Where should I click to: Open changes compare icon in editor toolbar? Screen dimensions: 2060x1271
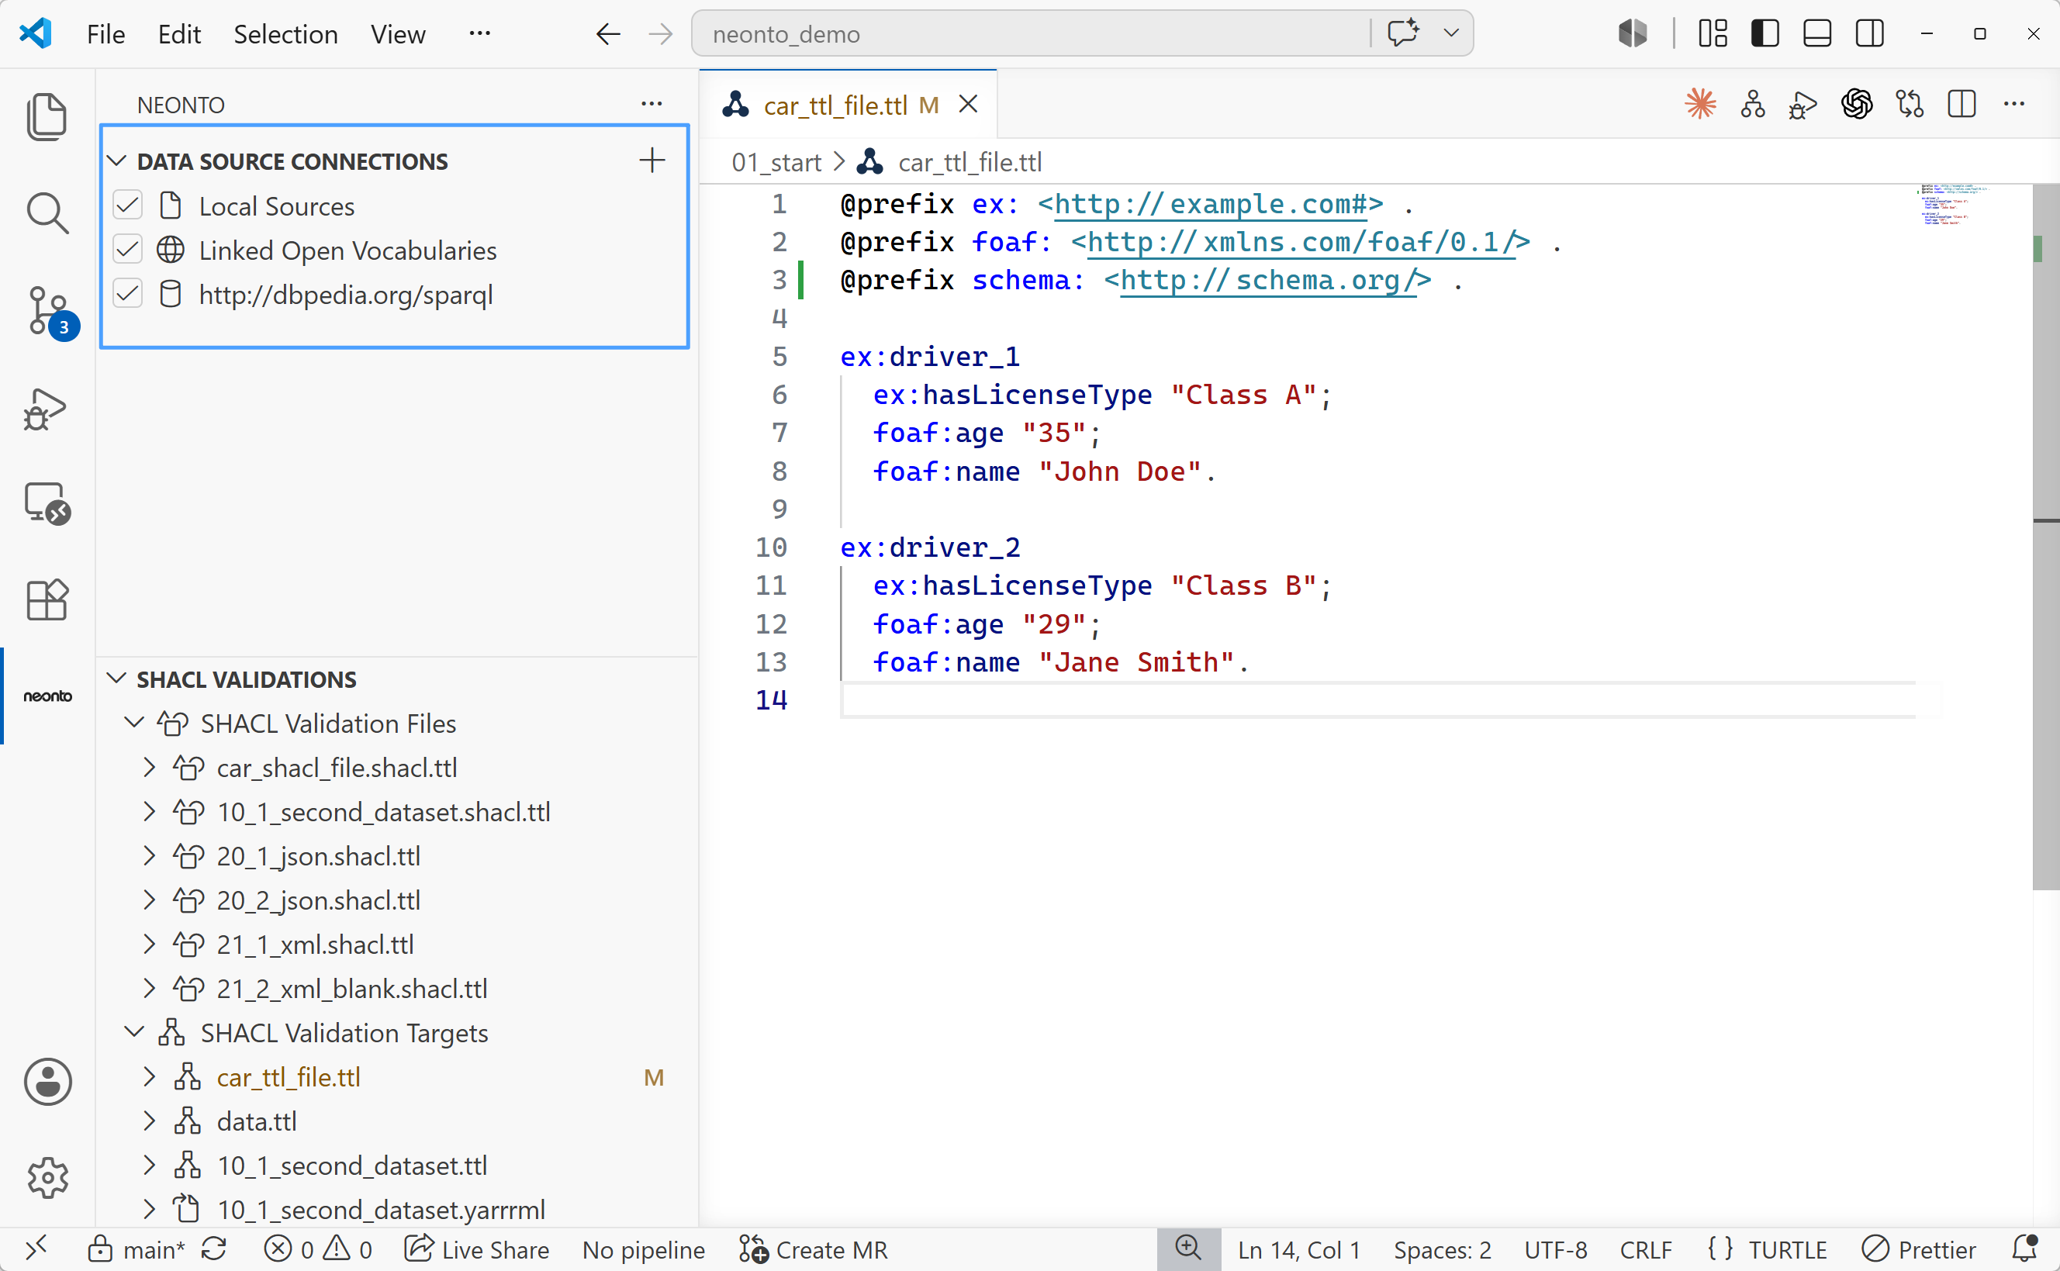(1910, 104)
